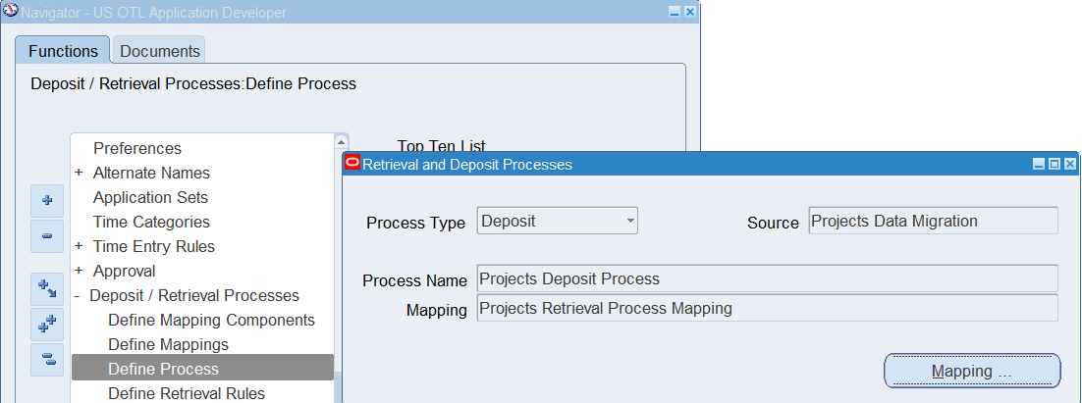The width and height of the screenshot is (1082, 403).
Task: Expand the Approval tree node
Action: 79,271
